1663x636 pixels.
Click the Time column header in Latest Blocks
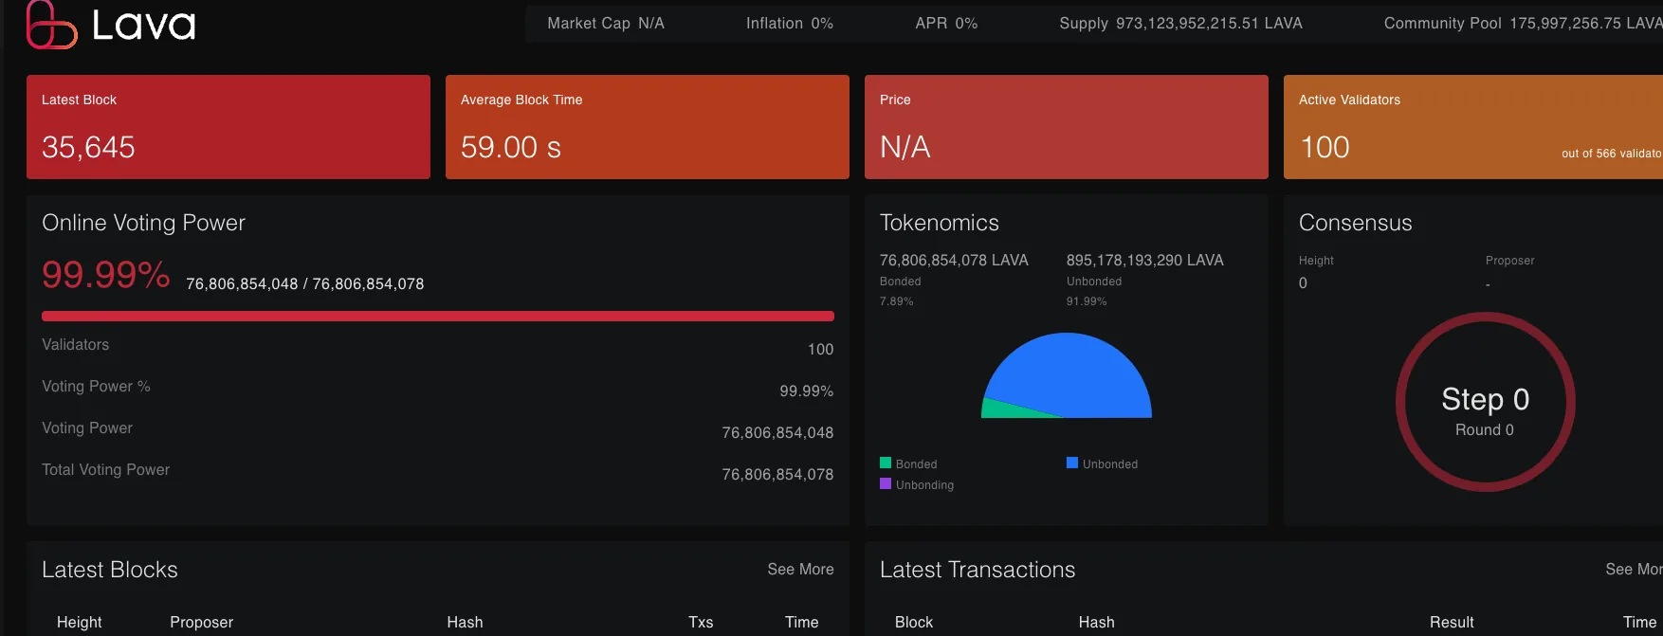click(x=801, y=622)
